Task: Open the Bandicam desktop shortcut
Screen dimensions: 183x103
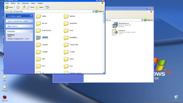Action: [x=5, y=98]
